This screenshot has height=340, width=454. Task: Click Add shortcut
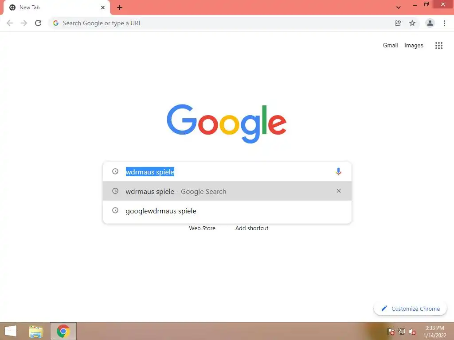click(x=252, y=228)
